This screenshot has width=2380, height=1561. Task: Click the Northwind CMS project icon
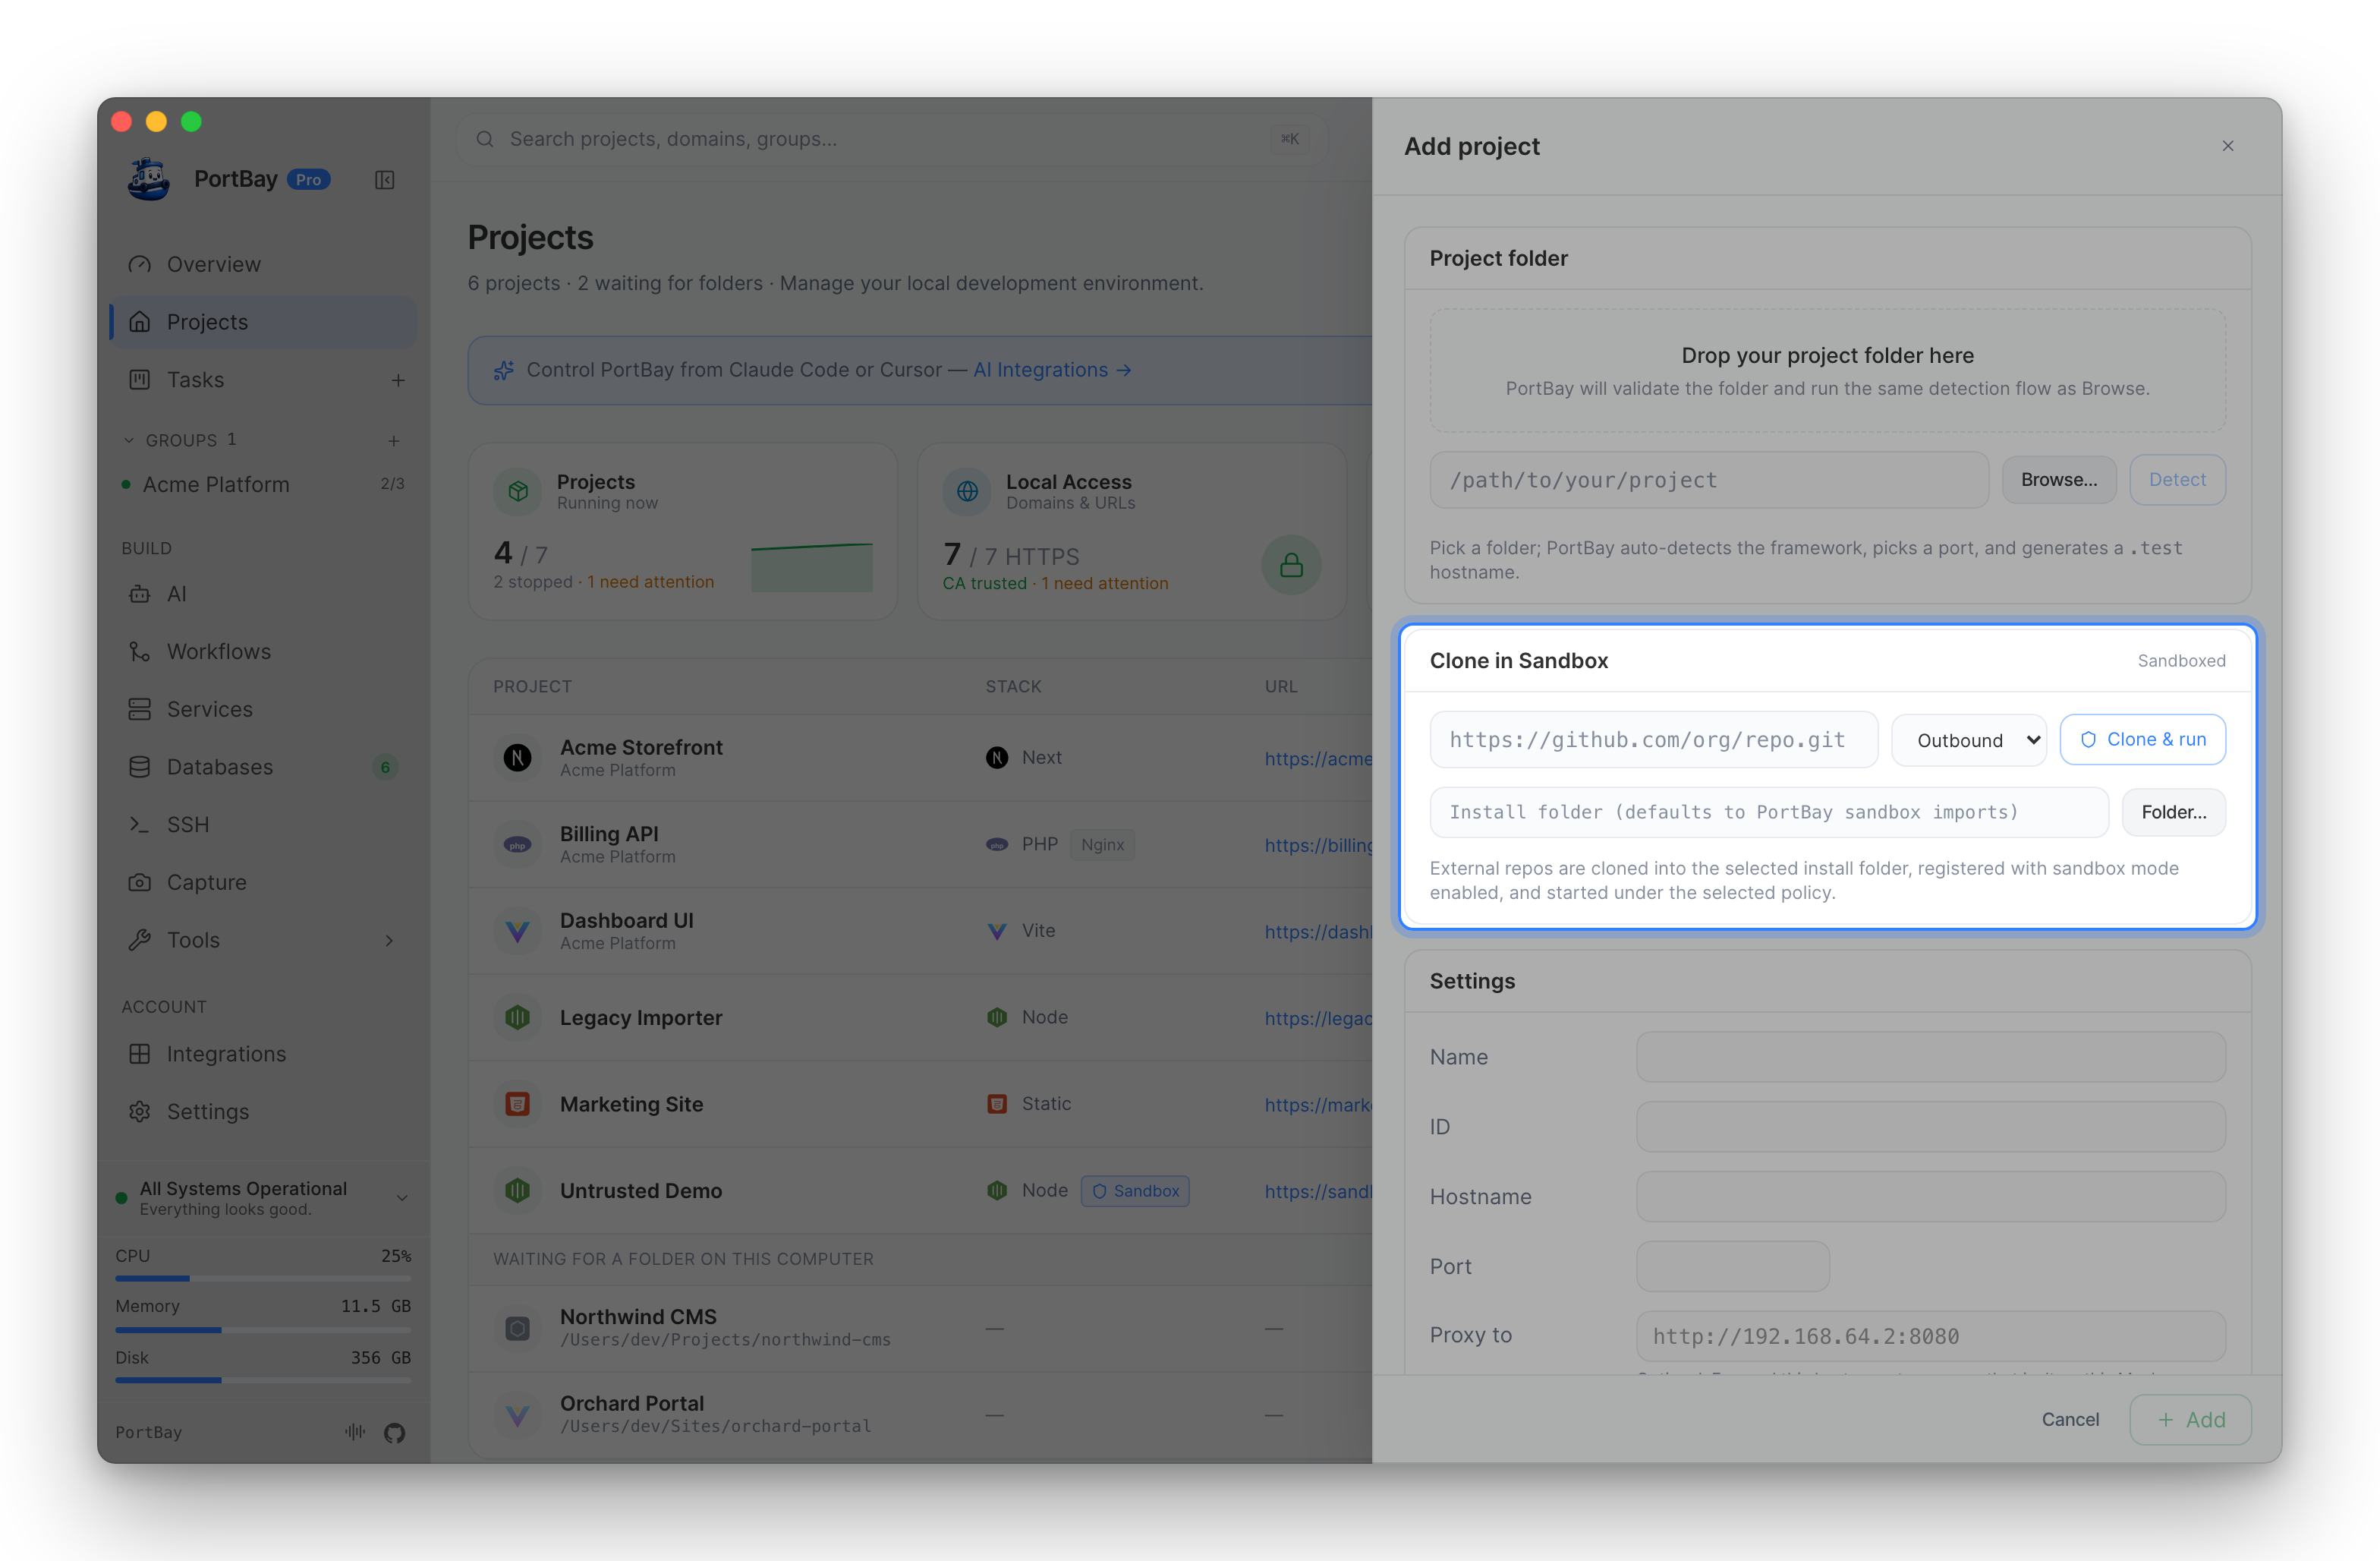click(x=517, y=1328)
